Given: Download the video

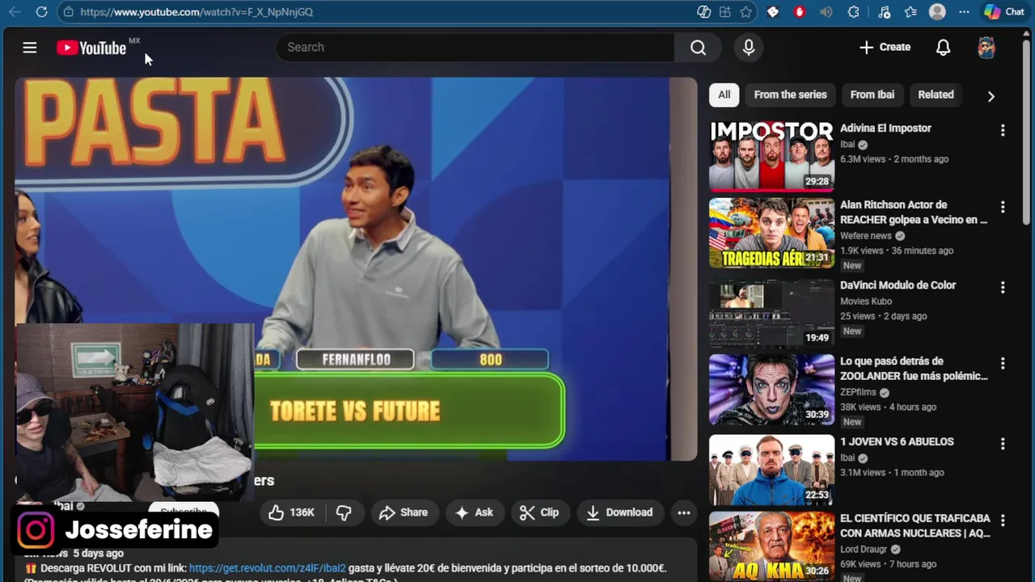Looking at the screenshot, I should pos(619,512).
